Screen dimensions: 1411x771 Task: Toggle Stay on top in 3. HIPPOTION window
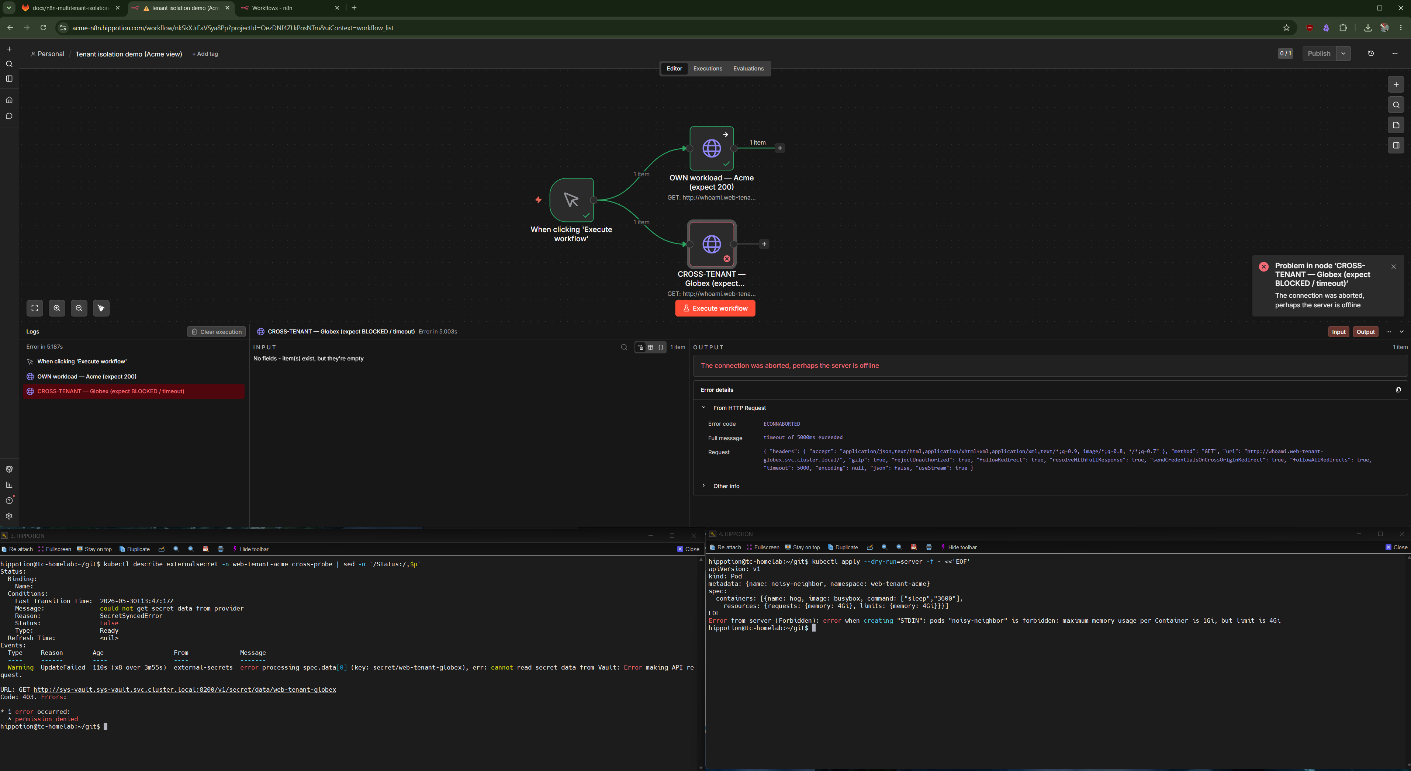point(94,549)
